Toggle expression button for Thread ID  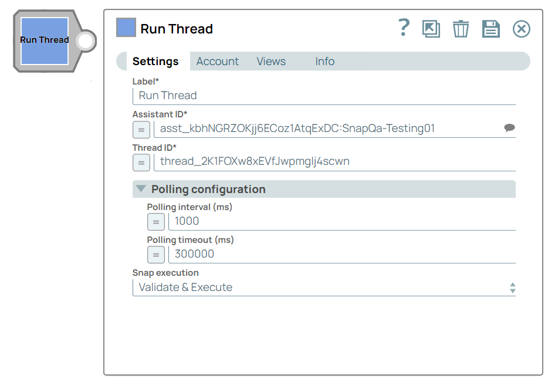[141, 163]
